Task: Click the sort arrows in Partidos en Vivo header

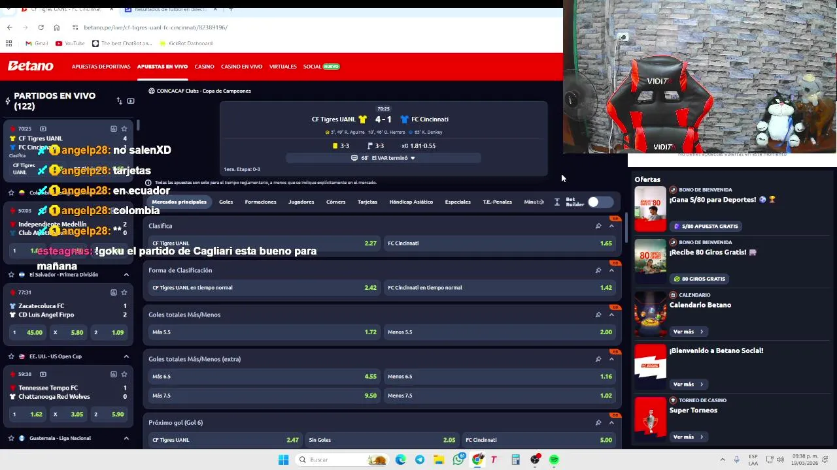Action: point(119,101)
